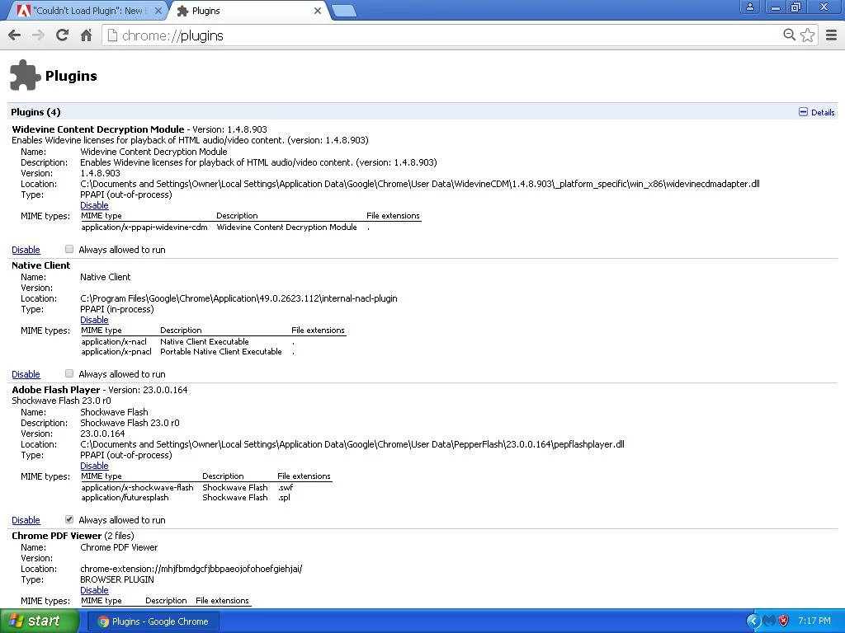The image size is (845, 633).
Task: Click the large Plugins puzzle piece icon
Action: (x=25, y=75)
